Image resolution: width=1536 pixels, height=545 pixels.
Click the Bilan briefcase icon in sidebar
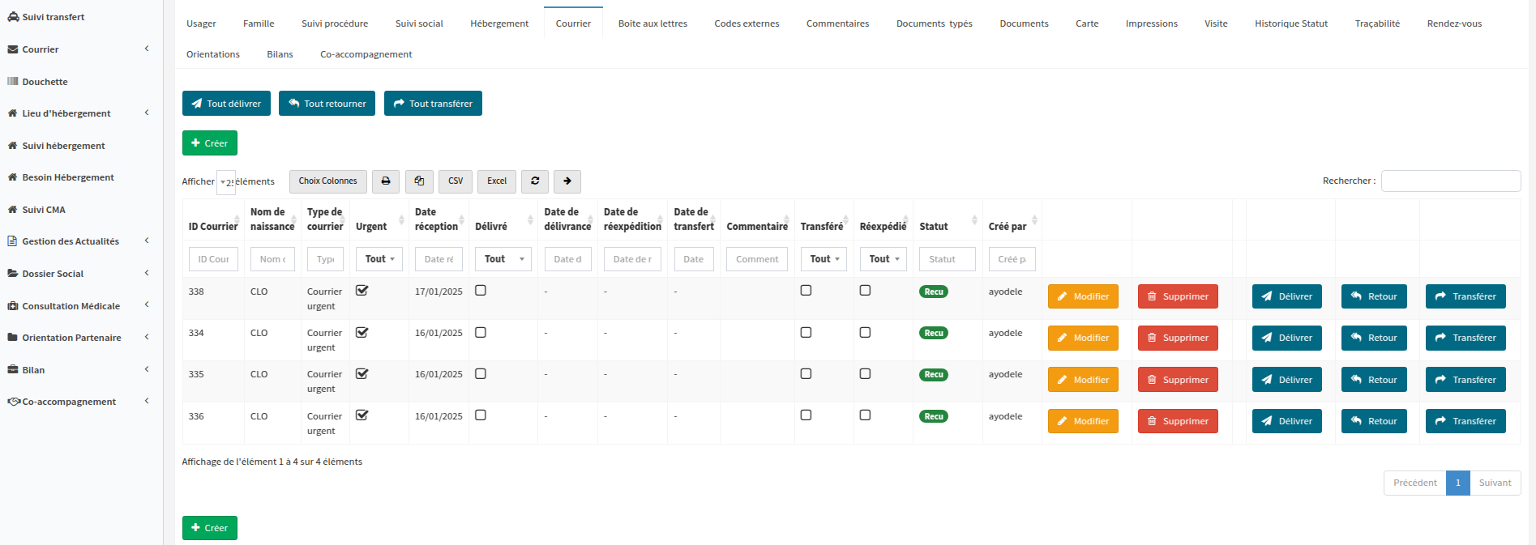click(13, 370)
